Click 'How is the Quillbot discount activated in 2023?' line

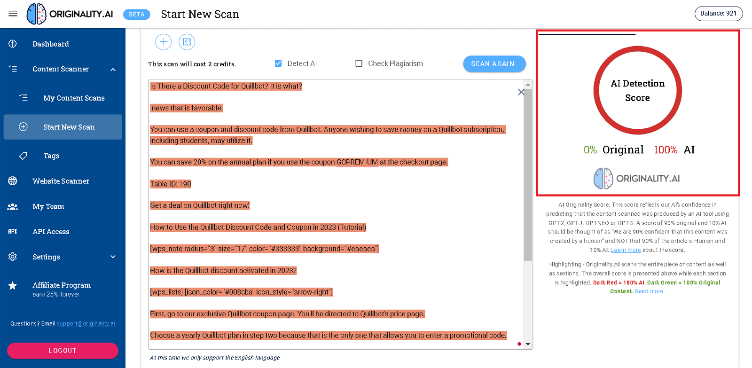[223, 271]
